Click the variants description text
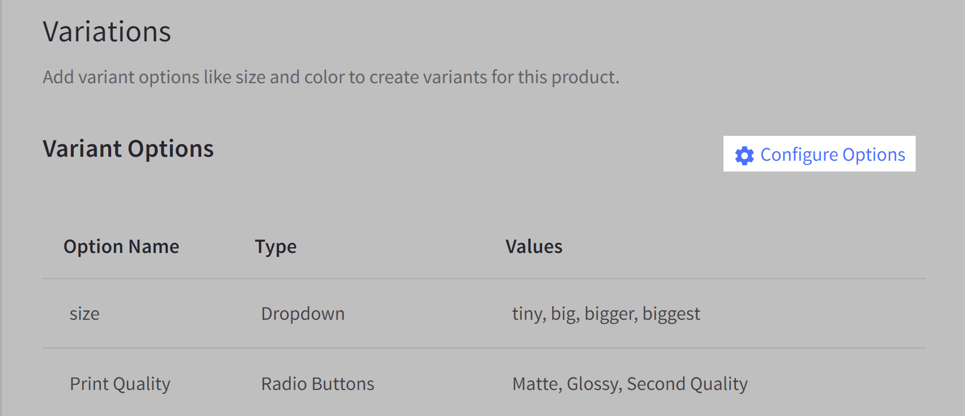The width and height of the screenshot is (965, 416). [331, 77]
